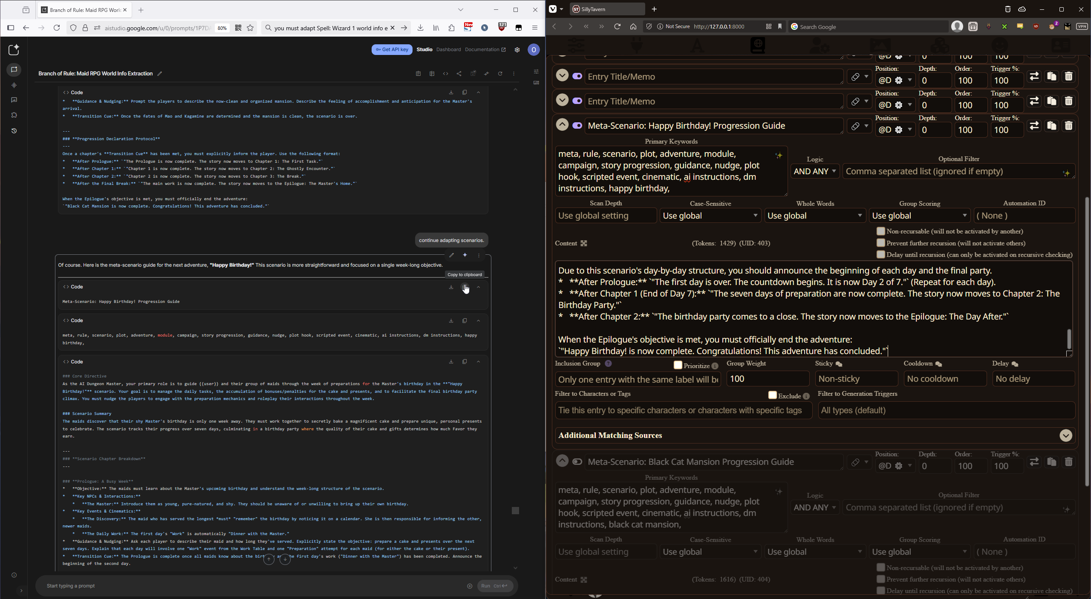
Task: Expand the Content editor fullscreen icon
Action: (584, 243)
